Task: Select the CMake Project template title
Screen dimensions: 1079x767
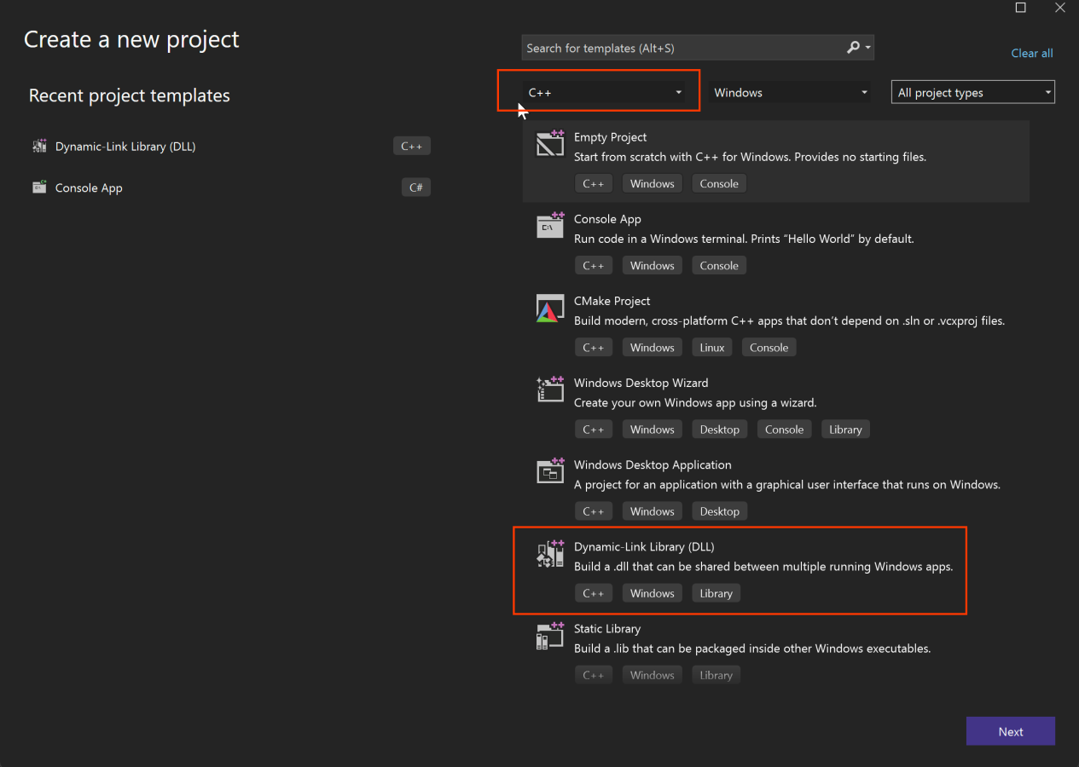Action: [612, 301]
